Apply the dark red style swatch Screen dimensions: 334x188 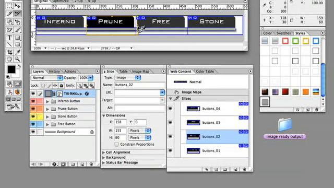pyautogui.click(x=285, y=92)
